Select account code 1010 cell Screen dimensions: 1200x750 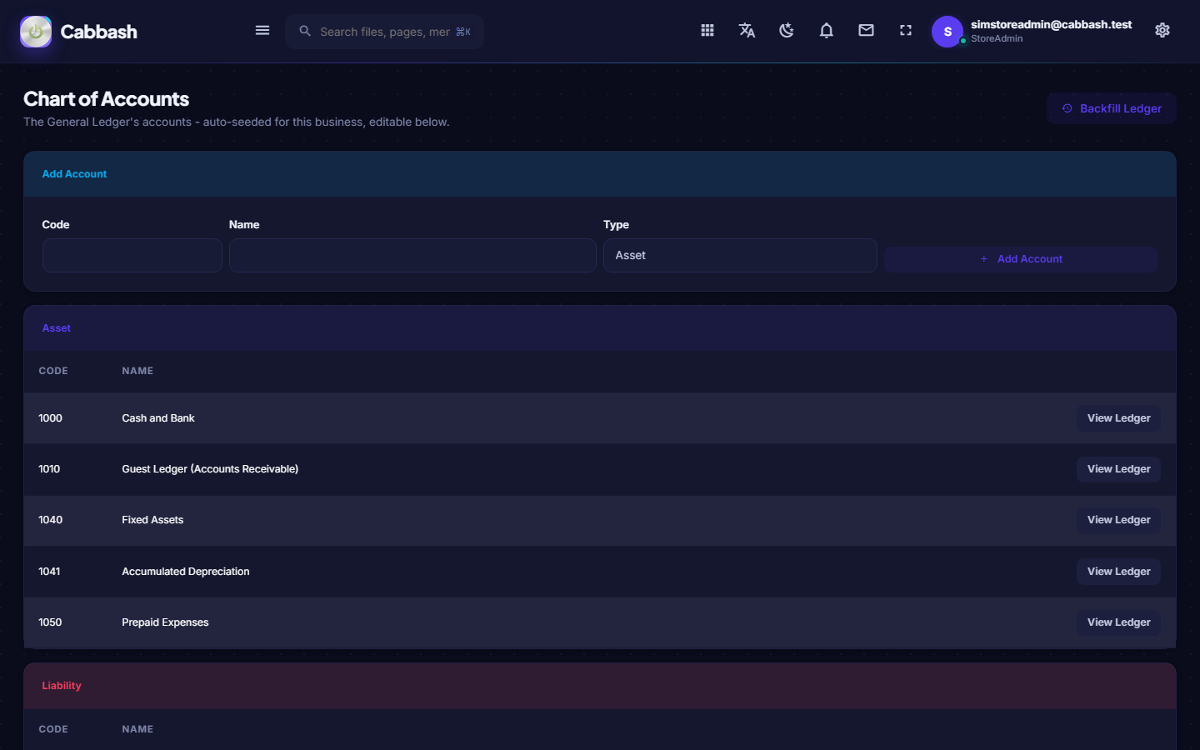click(49, 469)
